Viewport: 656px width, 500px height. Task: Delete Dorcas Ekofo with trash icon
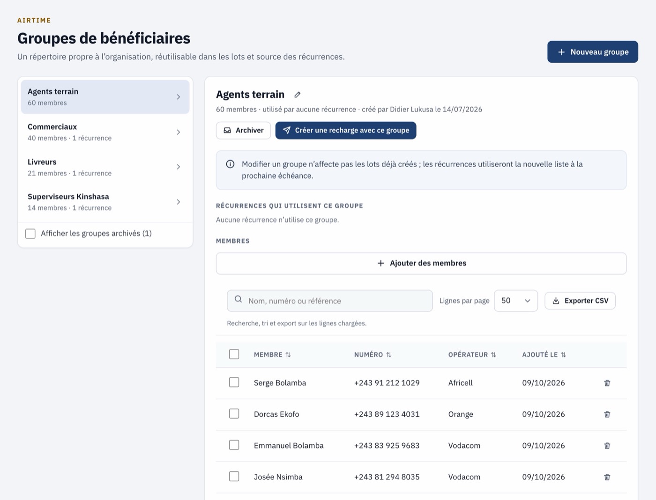[x=607, y=414]
